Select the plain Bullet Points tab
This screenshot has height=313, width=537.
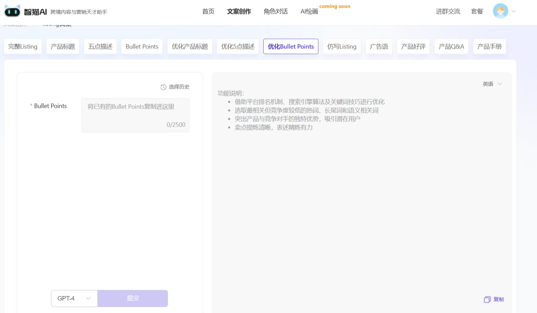pyautogui.click(x=142, y=46)
